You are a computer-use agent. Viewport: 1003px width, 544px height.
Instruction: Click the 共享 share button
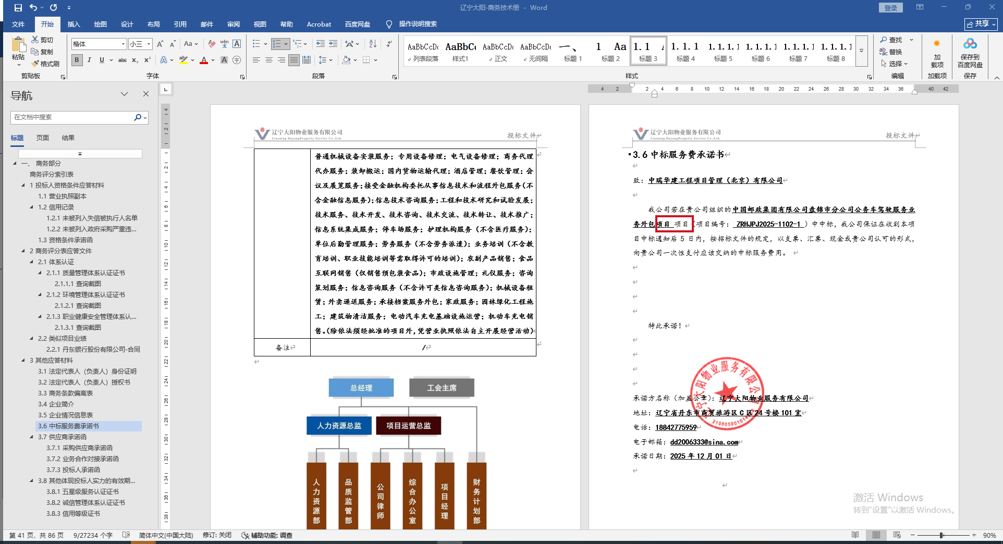click(x=981, y=24)
